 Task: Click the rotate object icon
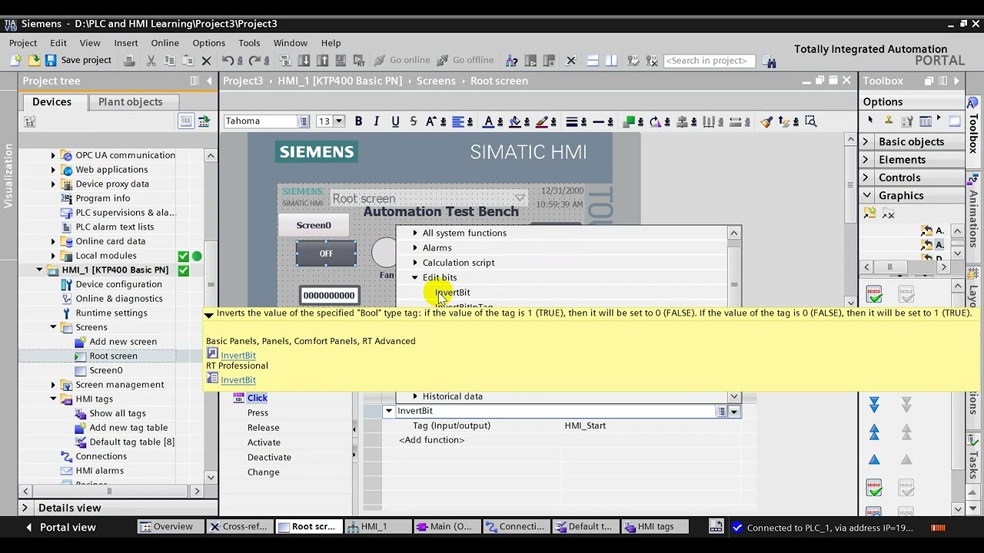coord(656,121)
